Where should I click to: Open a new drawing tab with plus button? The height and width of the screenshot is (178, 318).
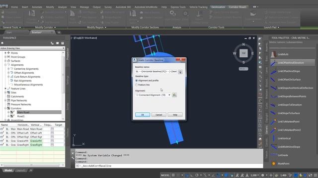(x=59, y=33)
